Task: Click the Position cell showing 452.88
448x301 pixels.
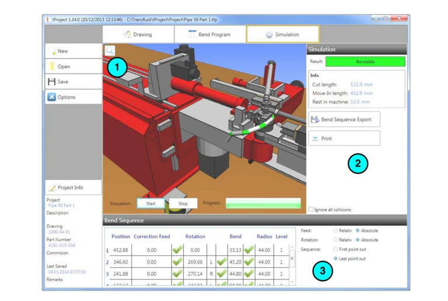Action: tap(121, 250)
